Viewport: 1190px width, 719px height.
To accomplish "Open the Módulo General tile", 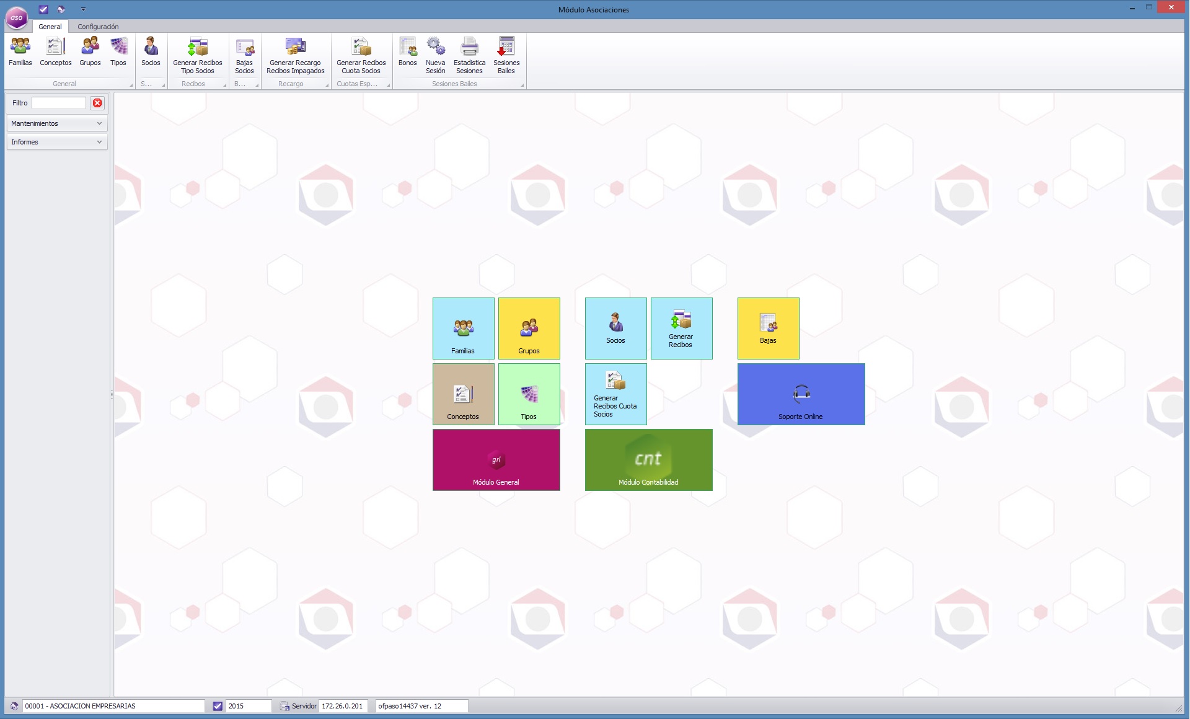I will point(496,460).
